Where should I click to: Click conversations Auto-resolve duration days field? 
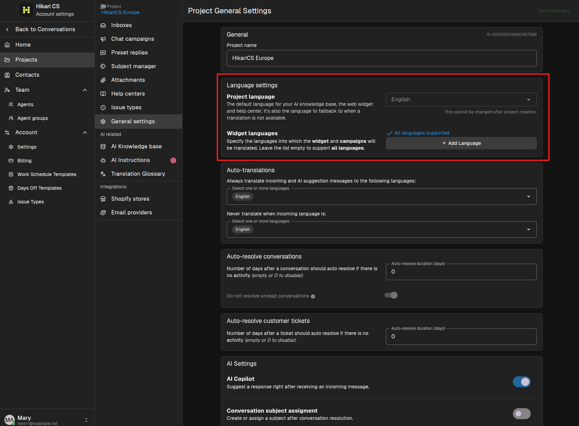(x=461, y=272)
